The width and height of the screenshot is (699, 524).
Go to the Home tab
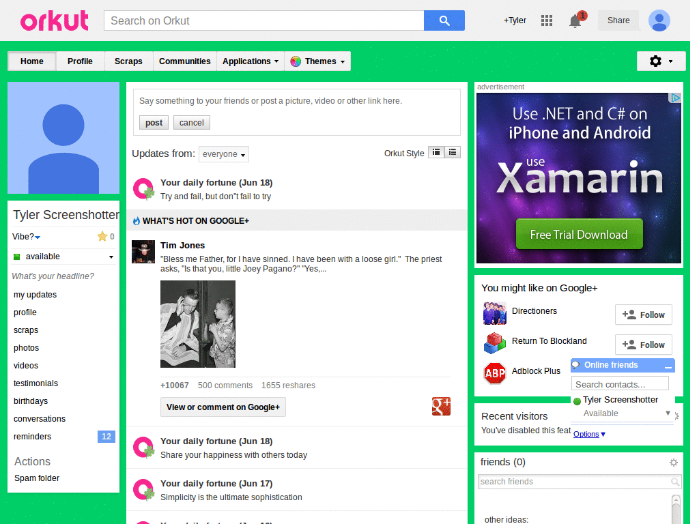pyautogui.click(x=31, y=61)
